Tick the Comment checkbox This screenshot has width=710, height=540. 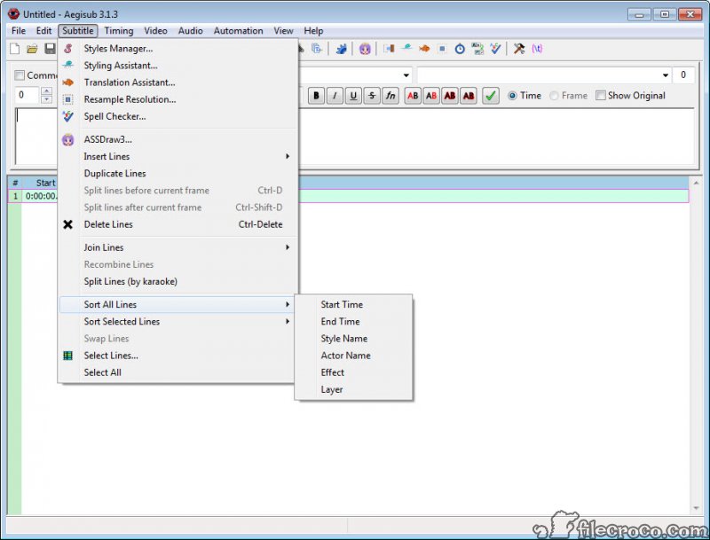(x=20, y=75)
